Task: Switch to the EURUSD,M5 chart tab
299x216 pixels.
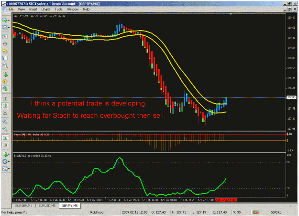Action: [47, 206]
